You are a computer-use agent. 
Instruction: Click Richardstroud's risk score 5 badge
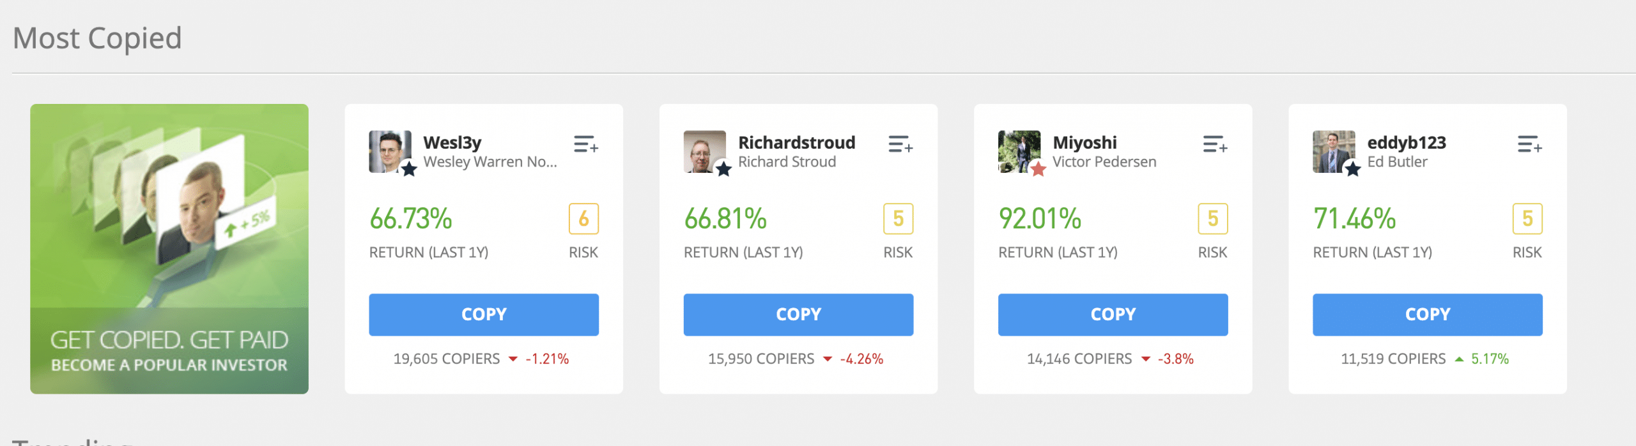[x=898, y=219]
